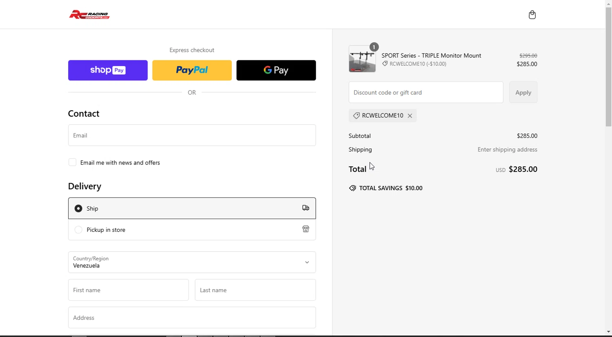612x337 pixels.
Task: Click the tag icon under the product name
Action: (x=385, y=64)
